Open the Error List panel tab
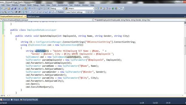 tap(5, 100)
